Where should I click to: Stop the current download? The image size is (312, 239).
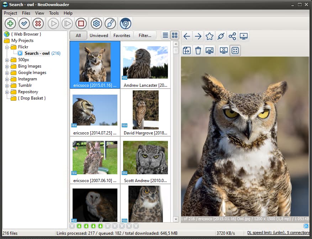81,23
